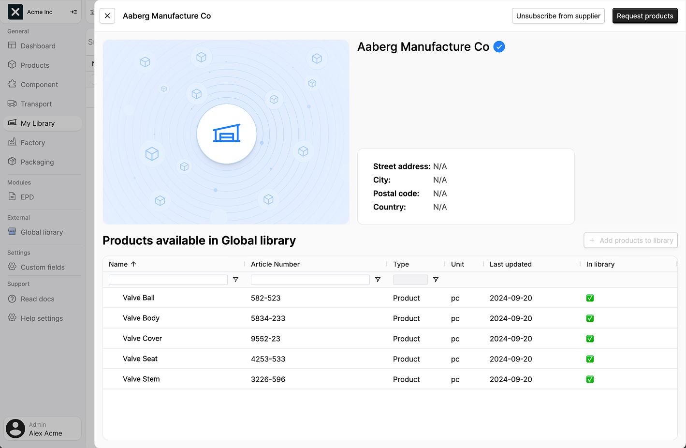Toggle In library checkbox for Valve Ball
686x448 pixels.
coord(590,298)
